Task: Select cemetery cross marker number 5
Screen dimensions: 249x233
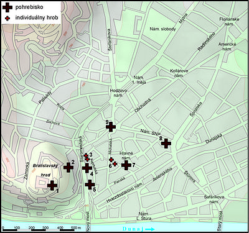Action: (90, 185)
